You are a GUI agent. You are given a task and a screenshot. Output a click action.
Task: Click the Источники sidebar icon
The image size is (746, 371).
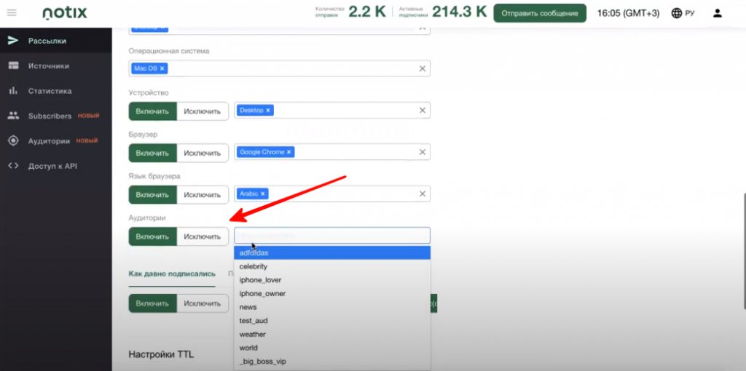12,65
